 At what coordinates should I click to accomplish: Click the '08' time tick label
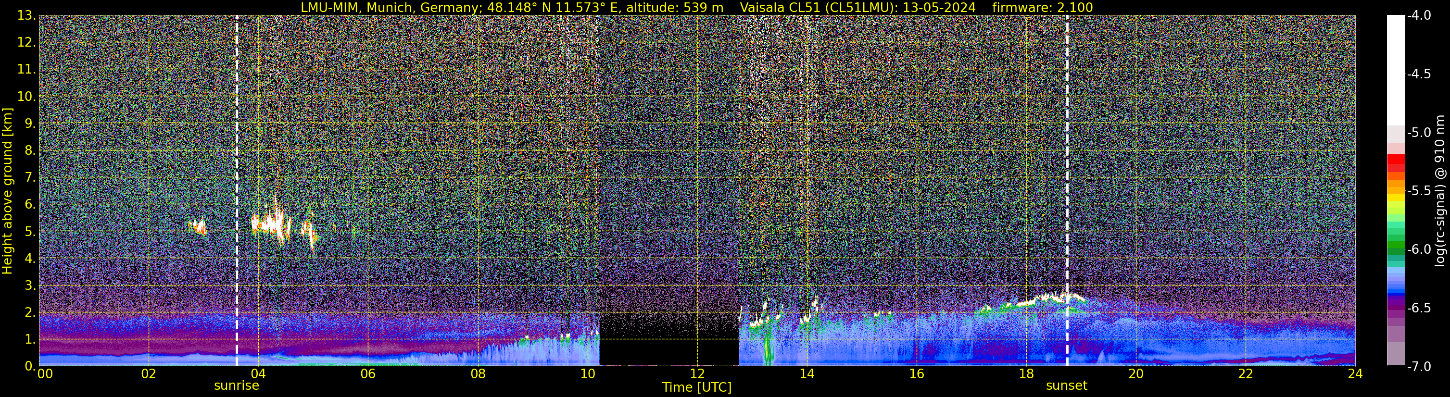478,374
